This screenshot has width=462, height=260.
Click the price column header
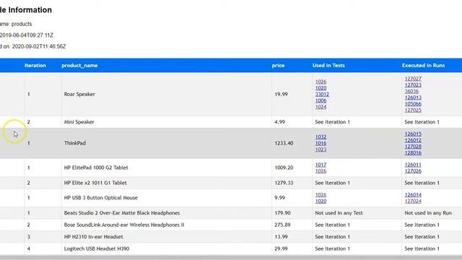coord(278,66)
